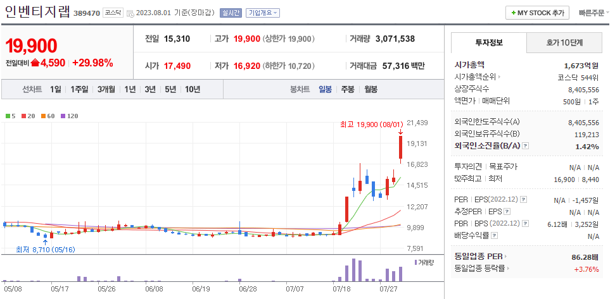
Task: Click the MY STOCK 추가 button
Action: pos(537,13)
